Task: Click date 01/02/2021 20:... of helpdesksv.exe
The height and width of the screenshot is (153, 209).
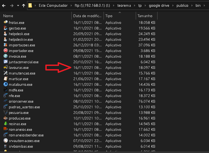Action: click(x=87, y=40)
